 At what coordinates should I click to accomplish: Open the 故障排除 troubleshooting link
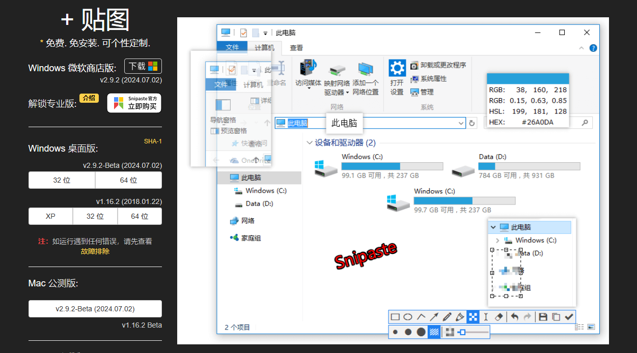pos(95,251)
